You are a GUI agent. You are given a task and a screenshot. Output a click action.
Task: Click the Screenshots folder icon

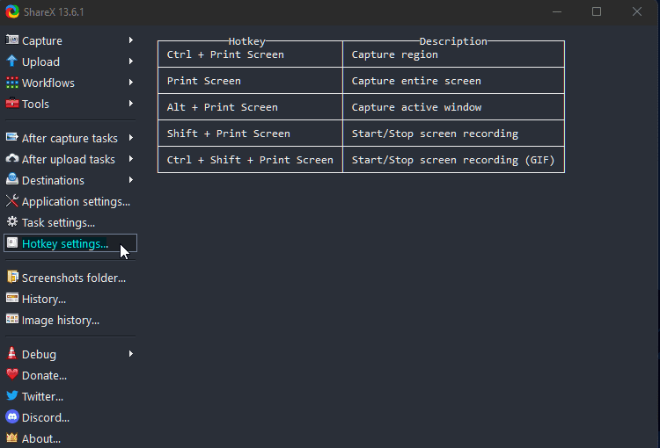[12, 277]
